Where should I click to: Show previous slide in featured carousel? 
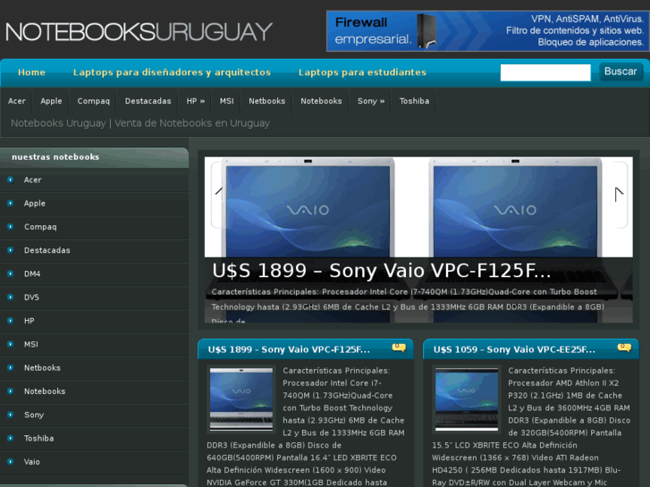217,195
